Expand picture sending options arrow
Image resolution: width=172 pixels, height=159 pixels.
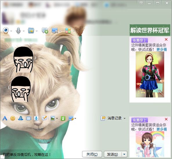tap(57, 119)
